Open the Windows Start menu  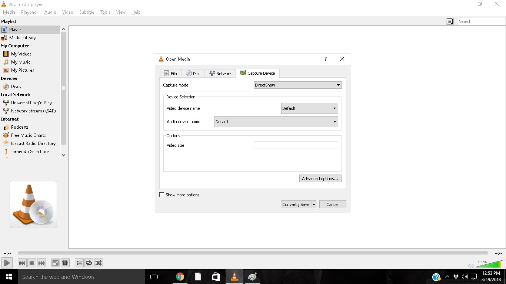[9, 277]
